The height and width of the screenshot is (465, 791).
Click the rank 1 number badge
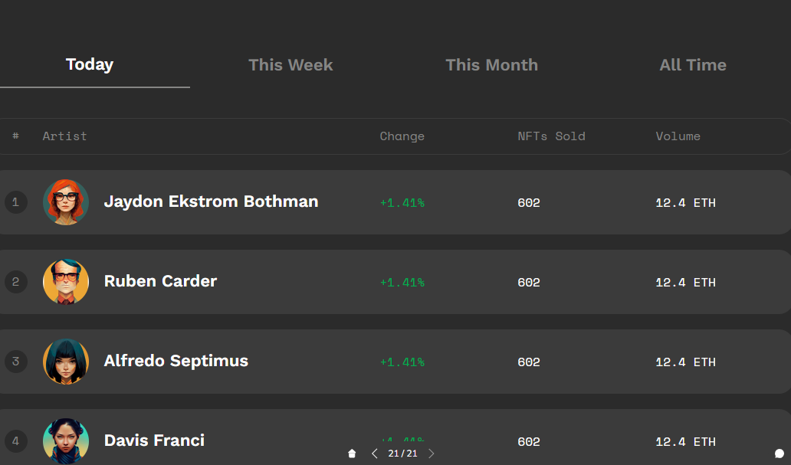click(x=15, y=202)
